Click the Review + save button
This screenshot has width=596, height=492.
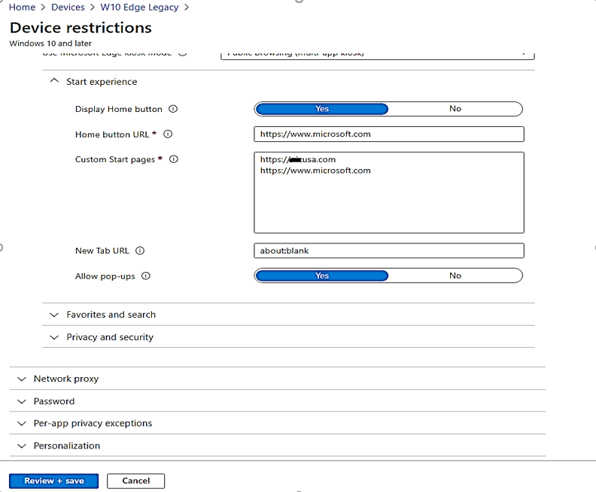[53, 481]
